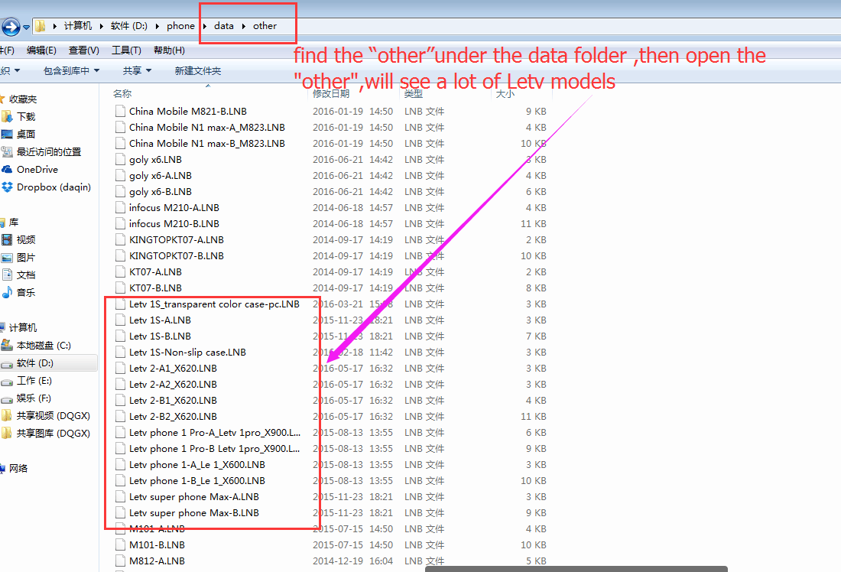Viewport: 841px width, 572px height.
Task: Select file Letv 2-A1_X620.LNB
Action: click(x=174, y=369)
